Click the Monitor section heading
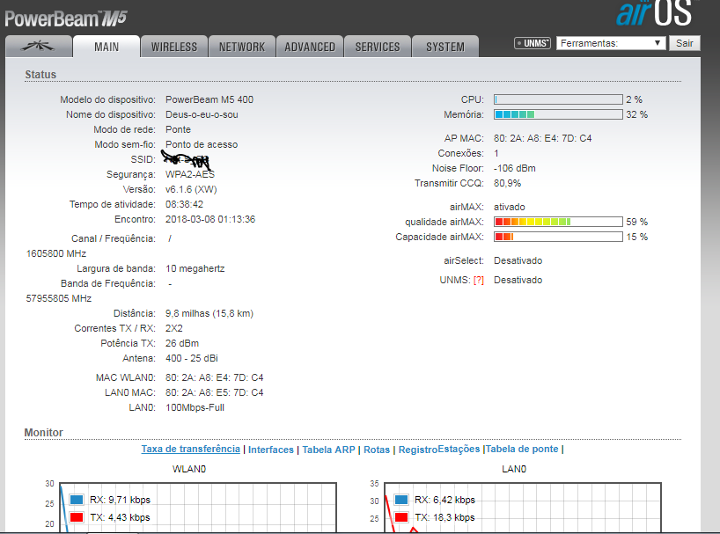 tap(44, 432)
